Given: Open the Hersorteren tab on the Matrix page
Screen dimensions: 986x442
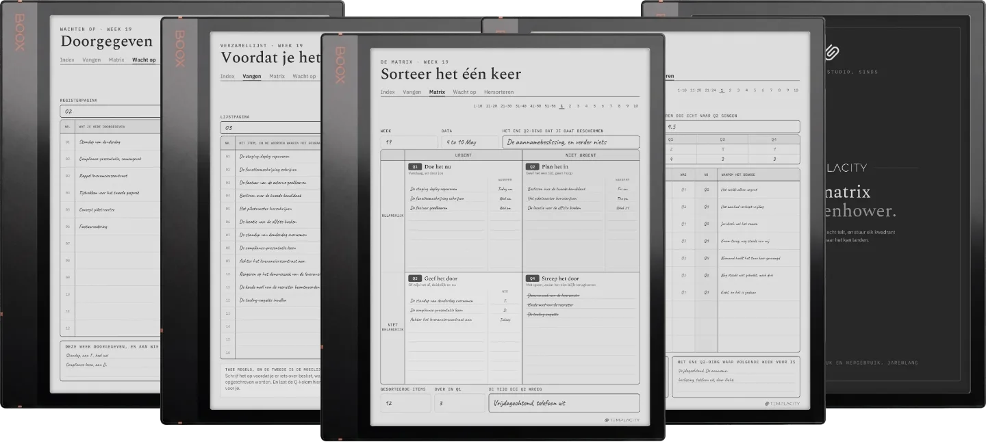Looking at the screenshot, I should 498,92.
